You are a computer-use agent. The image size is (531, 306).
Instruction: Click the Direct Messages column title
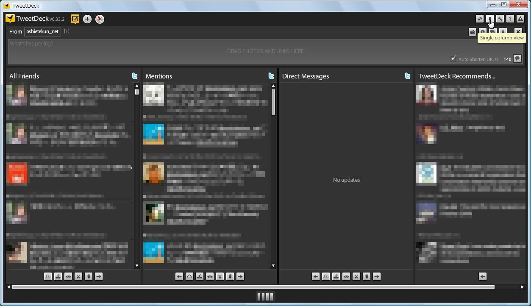(306, 76)
